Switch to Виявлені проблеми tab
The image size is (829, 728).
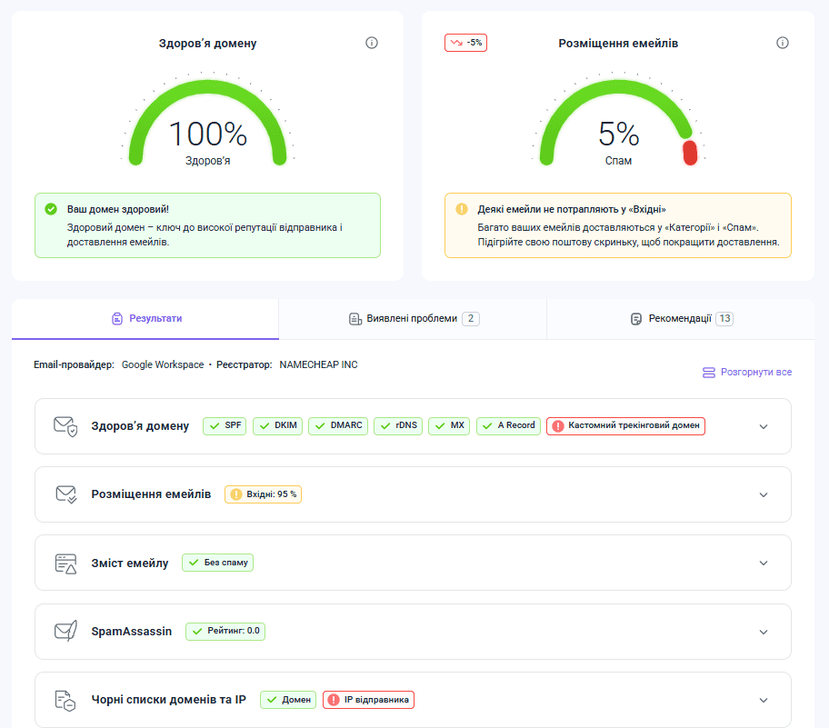click(413, 319)
